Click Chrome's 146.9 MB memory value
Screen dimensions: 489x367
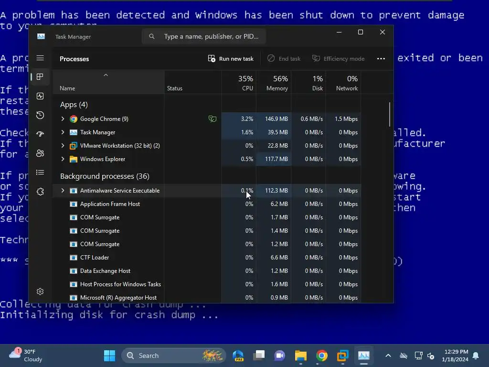276,119
